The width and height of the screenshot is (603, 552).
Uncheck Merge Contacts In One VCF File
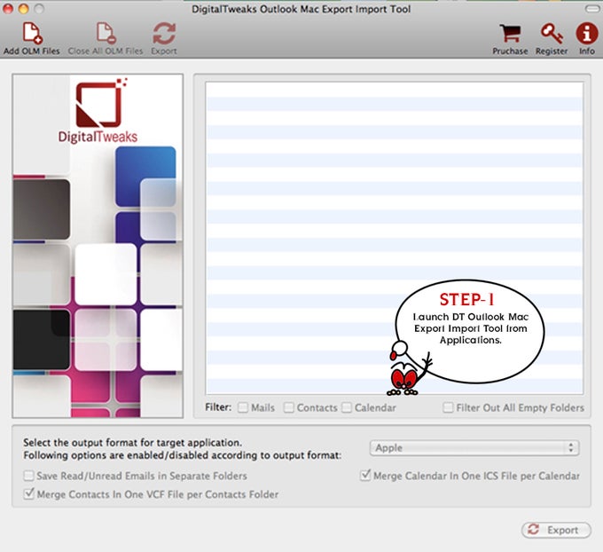click(x=29, y=494)
